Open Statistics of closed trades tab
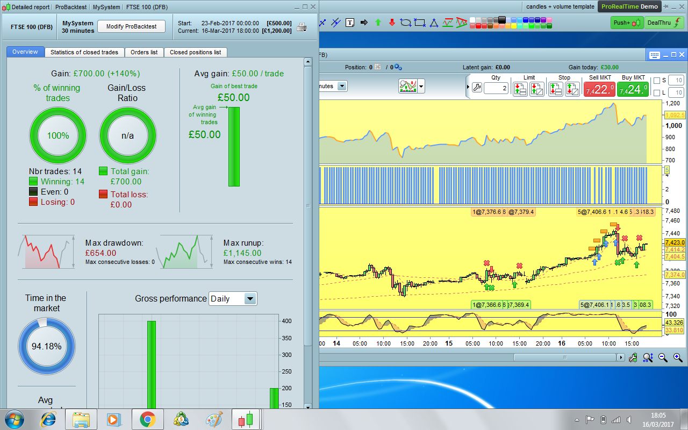This screenshot has width=688, height=430. 84,52
